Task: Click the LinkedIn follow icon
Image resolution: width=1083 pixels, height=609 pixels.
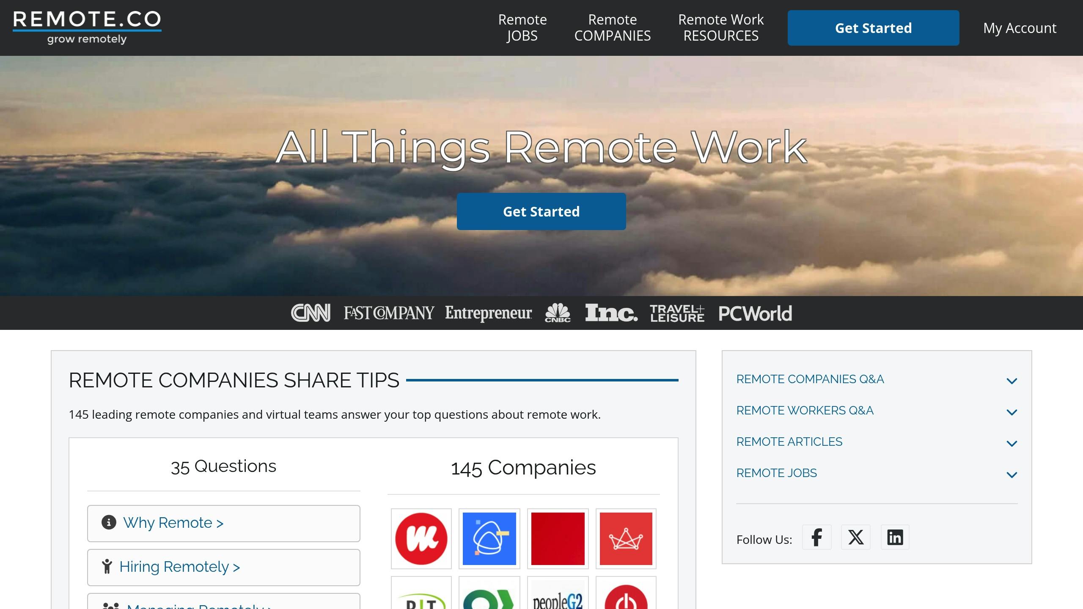Action: [895, 538]
